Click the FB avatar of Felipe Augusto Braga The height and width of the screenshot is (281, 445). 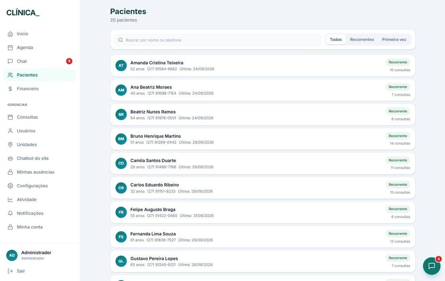121,212
